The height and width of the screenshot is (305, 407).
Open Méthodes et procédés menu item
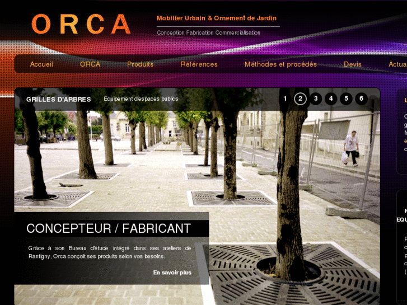[x=280, y=64]
